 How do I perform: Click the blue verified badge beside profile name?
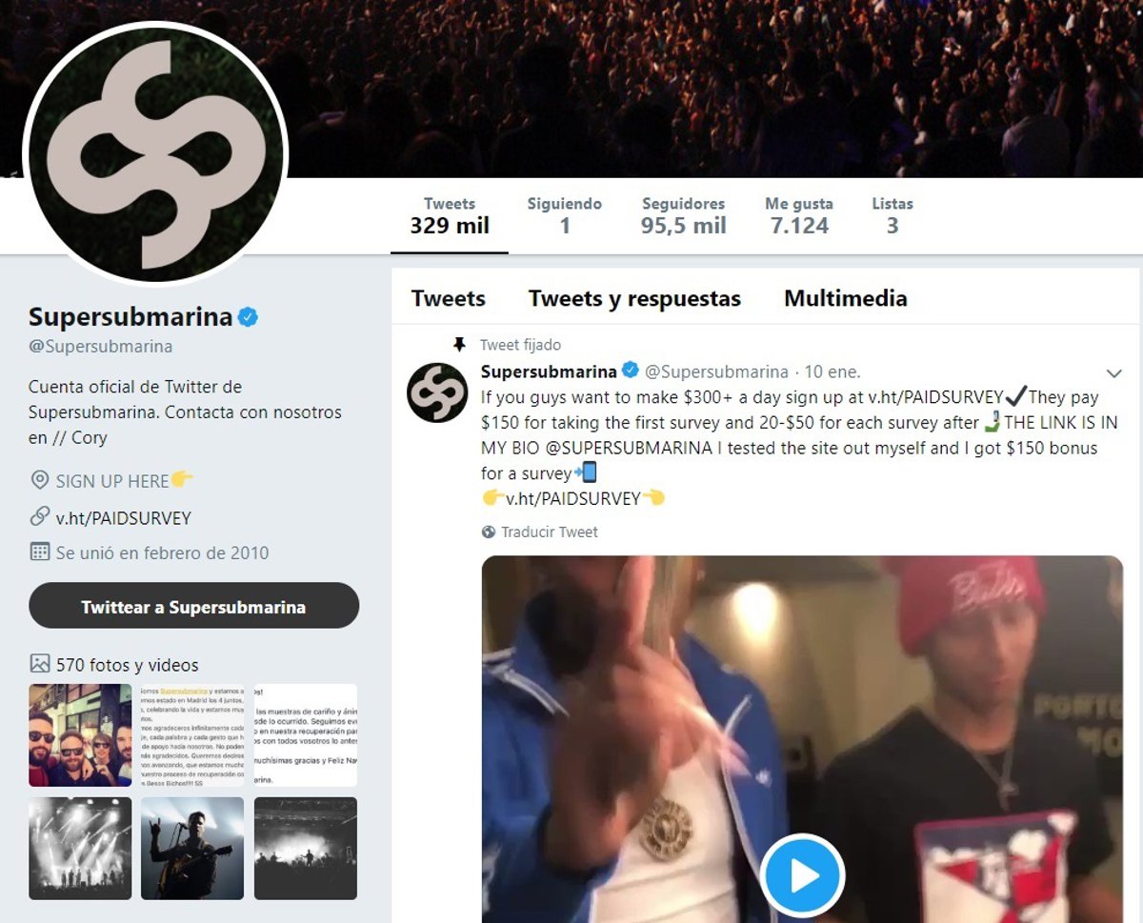click(x=249, y=317)
